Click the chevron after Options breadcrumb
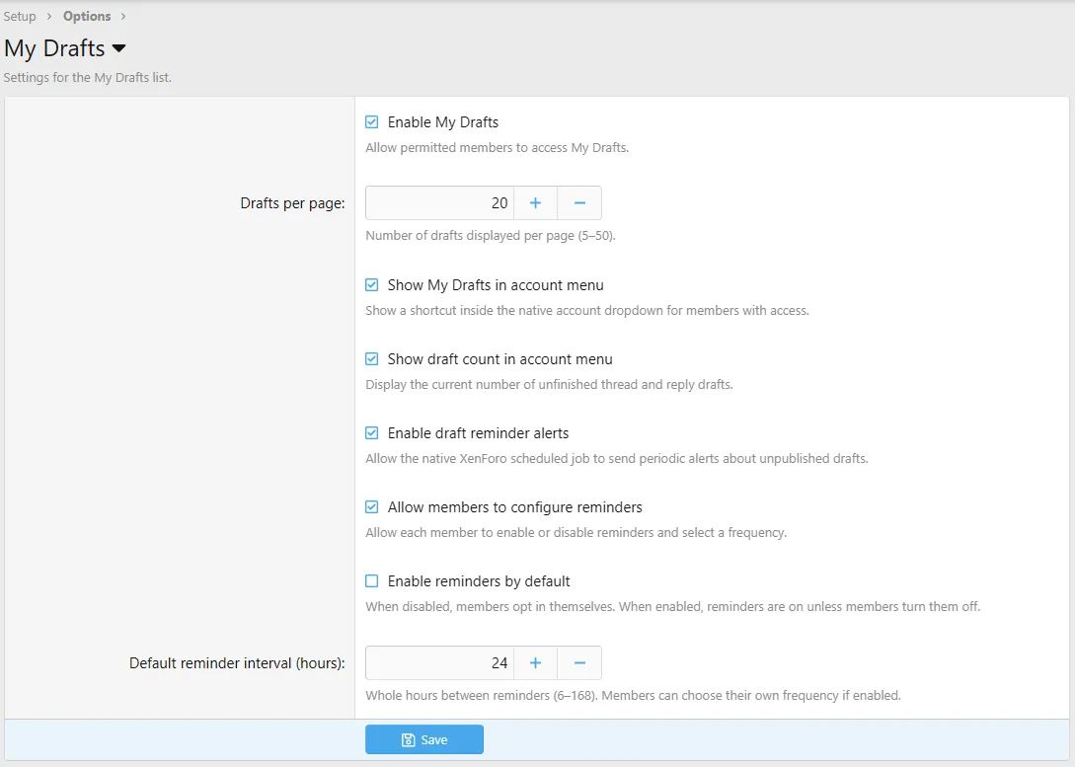Image resolution: width=1075 pixels, height=767 pixels. [123, 16]
